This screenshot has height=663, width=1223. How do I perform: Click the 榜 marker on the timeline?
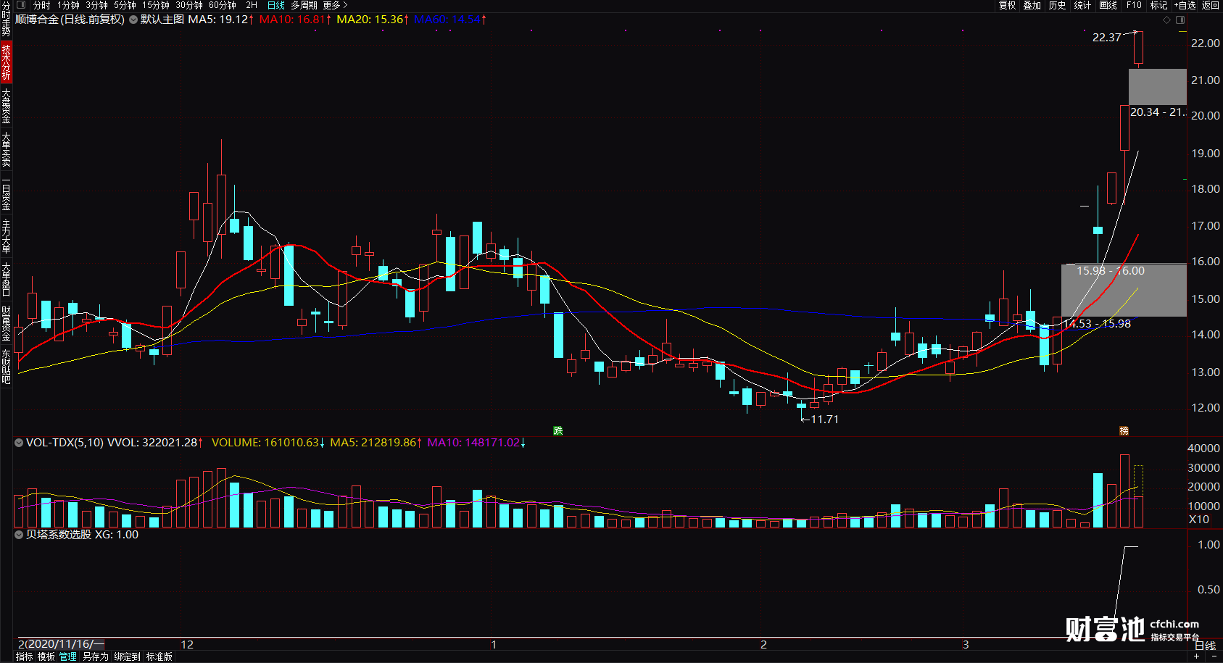[1124, 430]
